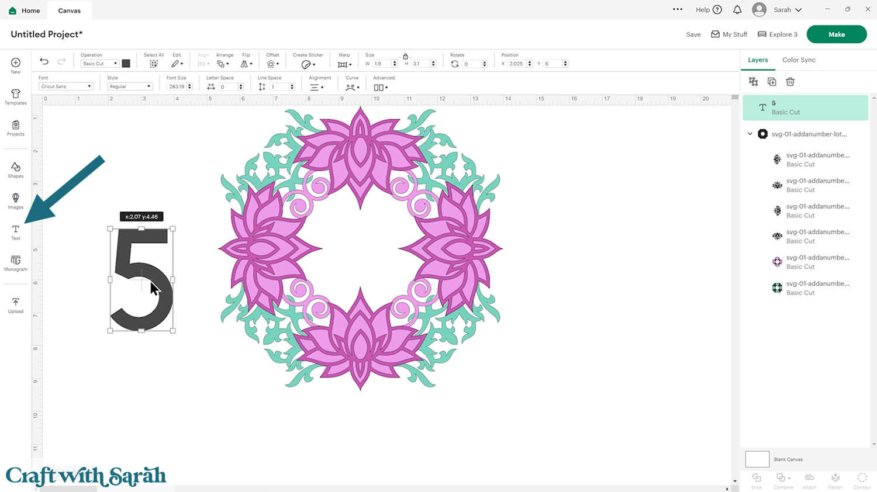Open the Shapes panel
This screenshot has width=877, height=492.
pos(16,170)
